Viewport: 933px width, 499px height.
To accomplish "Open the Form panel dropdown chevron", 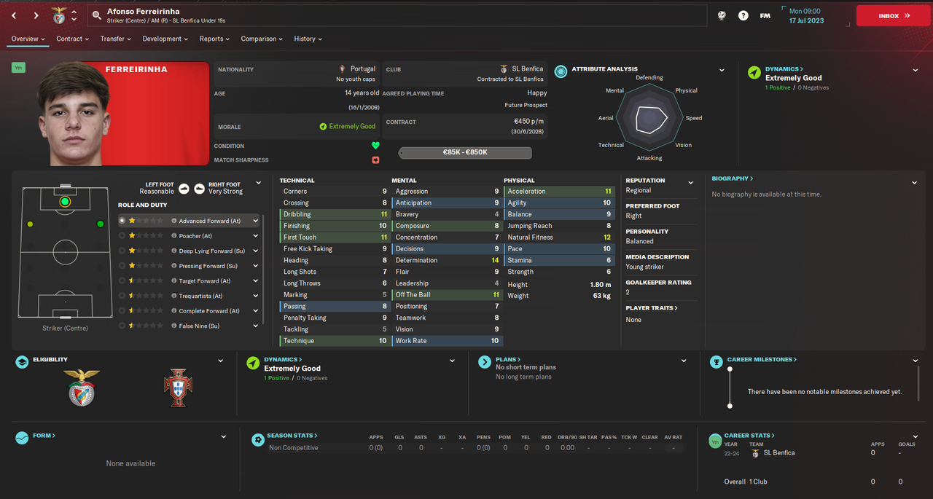I will pos(223,437).
